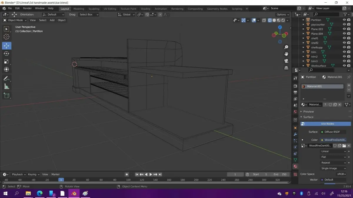The height and width of the screenshot is (198, 353).
Task: Switch to the Modeling workspace tab
Action: 79,9
